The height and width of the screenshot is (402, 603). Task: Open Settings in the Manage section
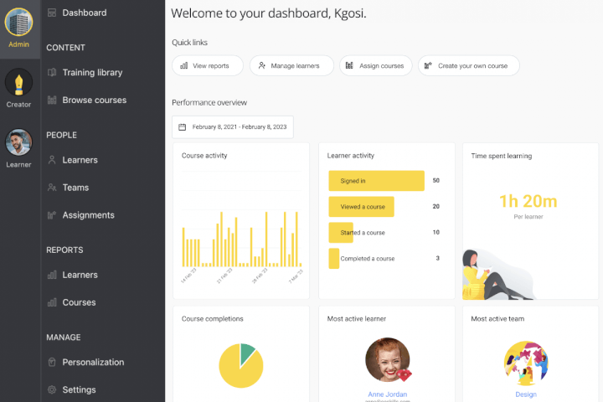(x=79, y=389)
